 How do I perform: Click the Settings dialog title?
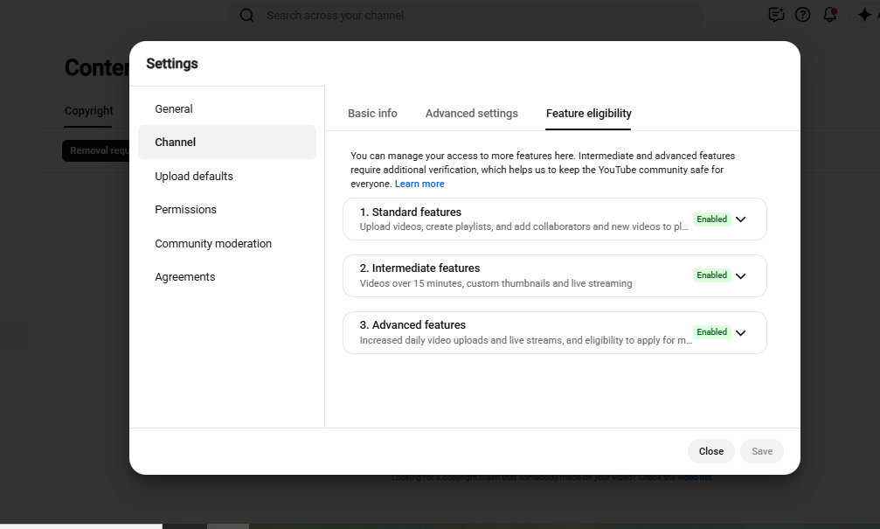(x=172, y=64)
